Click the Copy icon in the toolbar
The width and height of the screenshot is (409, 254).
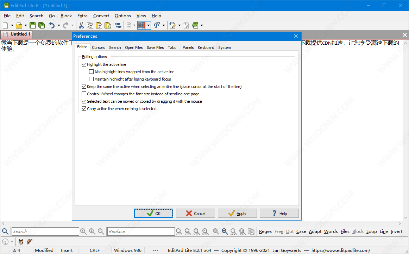(x=90, y=25)
